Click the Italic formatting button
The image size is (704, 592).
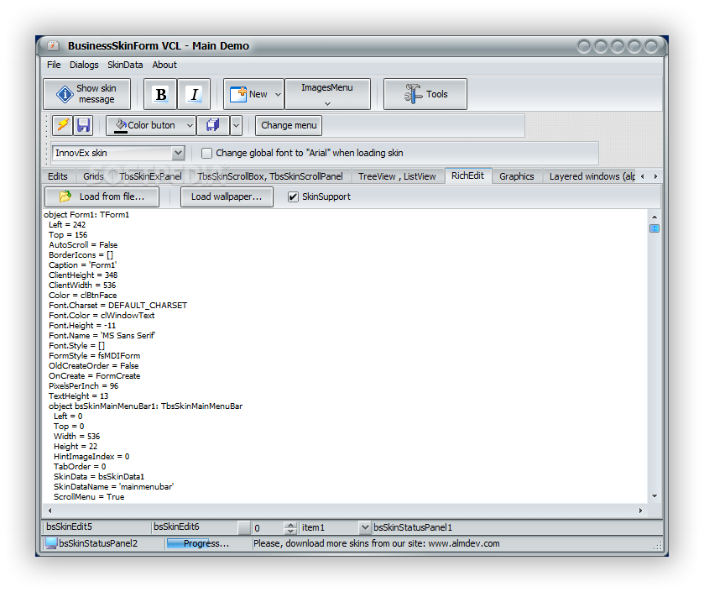pos(194,94)
